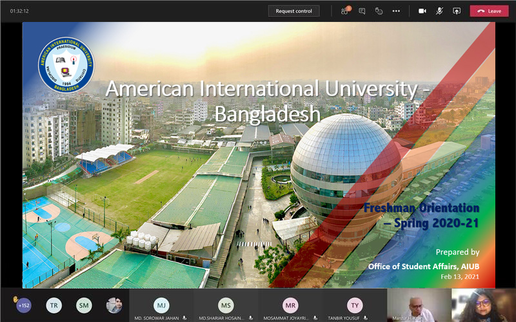Expand the +152 overflow participants bubble
The height and width of the screenshot is (322, 516).
point(24,305)
